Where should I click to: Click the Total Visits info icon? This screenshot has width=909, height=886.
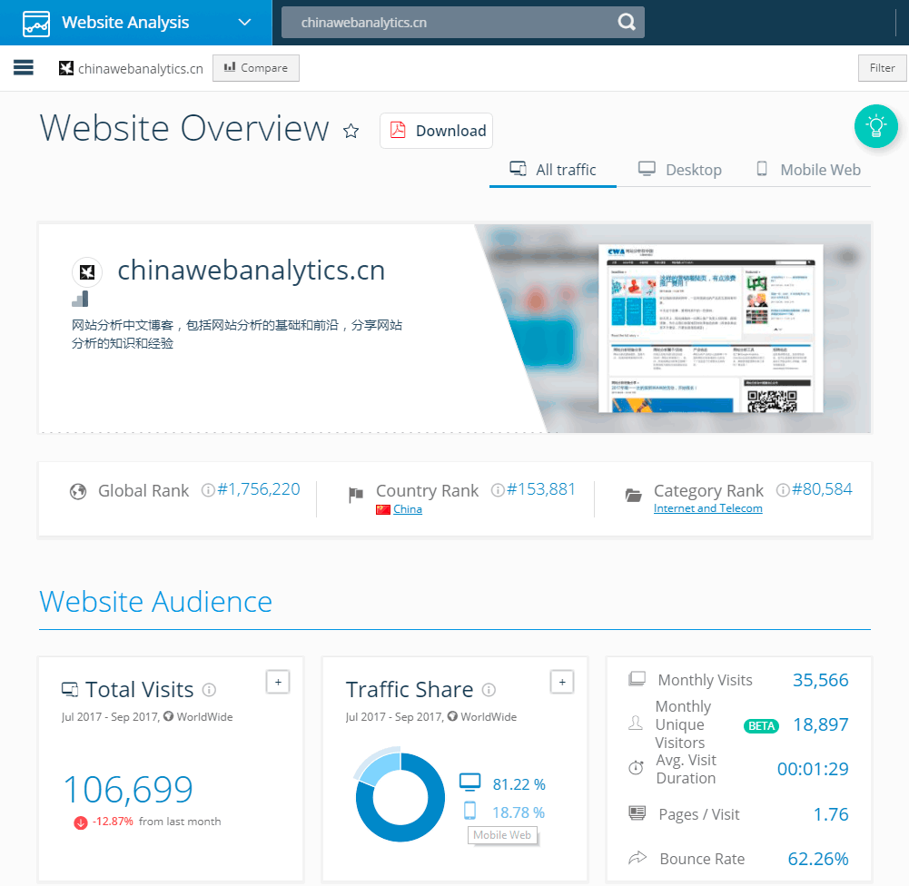tap(210, 690)
